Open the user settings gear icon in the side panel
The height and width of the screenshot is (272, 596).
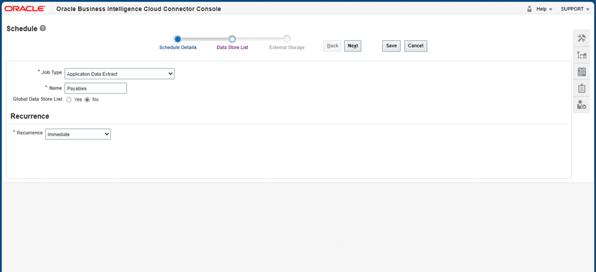582,105
